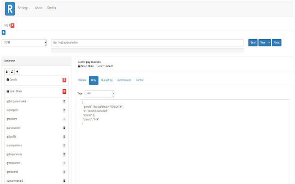Viewport: 295px width, 184px height.
Task: Click the add bookmark folder plus icon
Action: click(17, 72)
